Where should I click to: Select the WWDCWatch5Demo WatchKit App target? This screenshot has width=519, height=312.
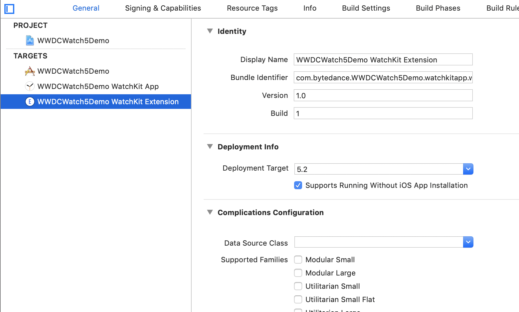(x=96, y=86)
